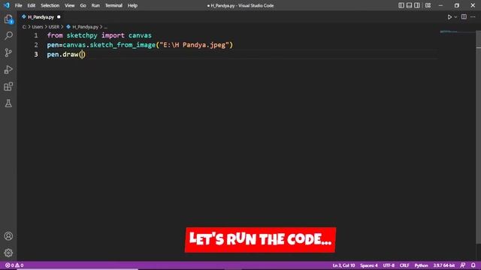Open the Terminal menu

point(113,5)
